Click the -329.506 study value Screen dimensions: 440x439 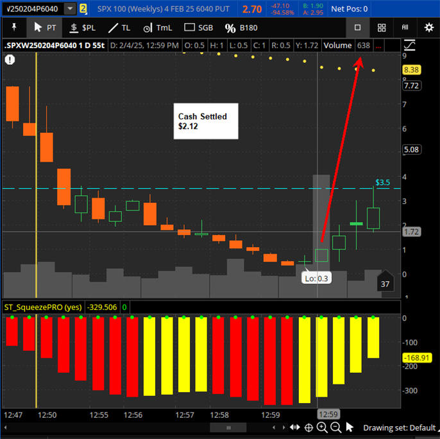tap(102, 307)
